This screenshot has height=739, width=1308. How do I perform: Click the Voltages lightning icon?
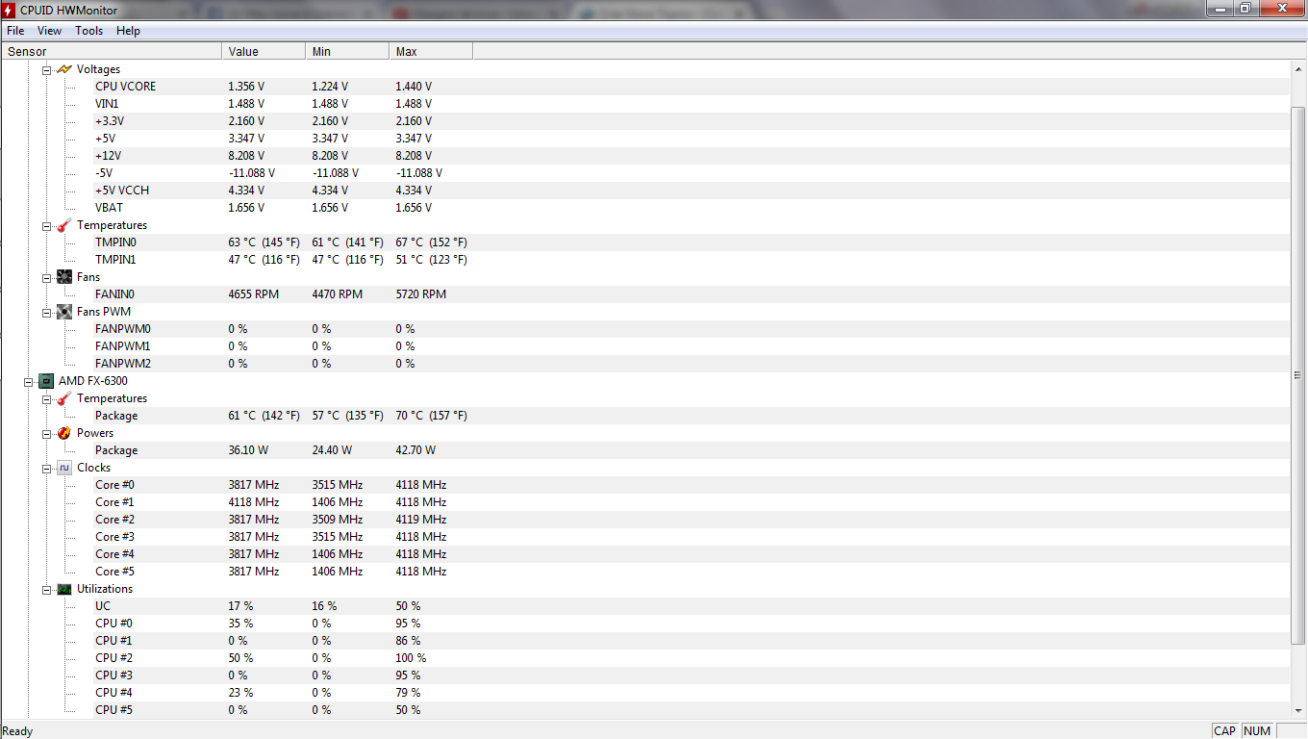pos(64,69)
